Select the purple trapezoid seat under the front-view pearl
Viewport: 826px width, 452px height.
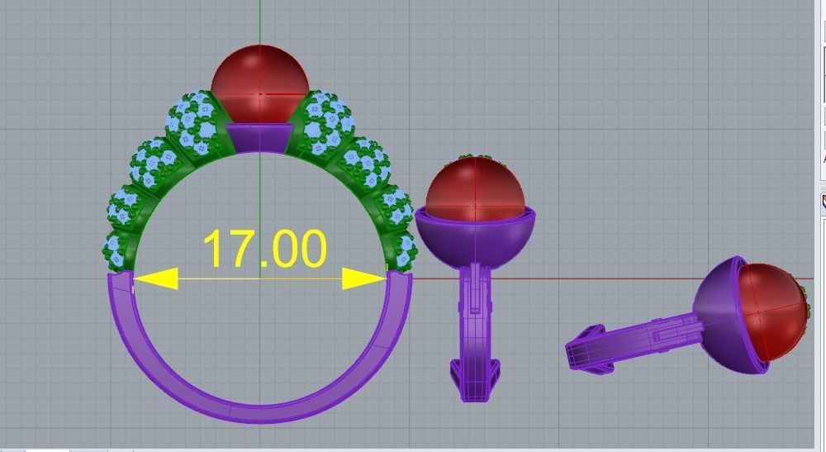[x=259, y=139]
